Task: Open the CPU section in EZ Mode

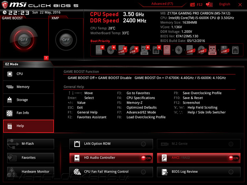Action: coord(28,74)
